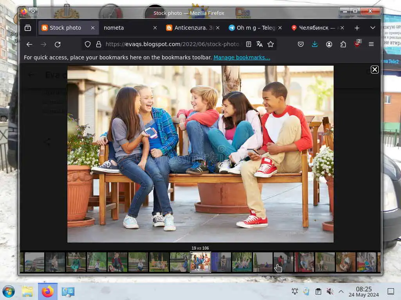
Task: Click muted volume tray icon
Action: (330, 291)
